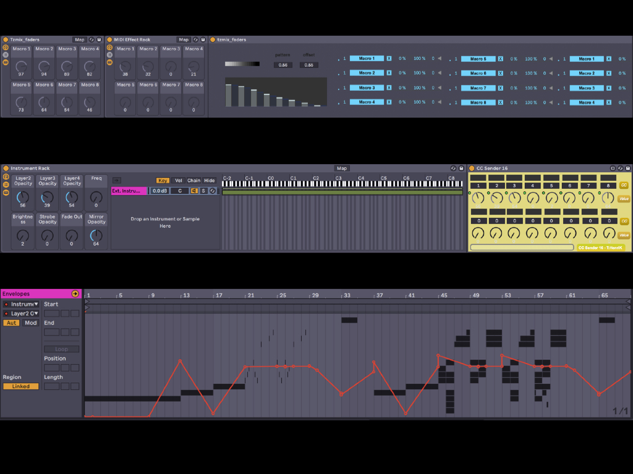Image resolution: width=633 pixels, height=474 pixels.
Task: Click save preset icon on Tzmix_faders rack
Action: point(99,39)
